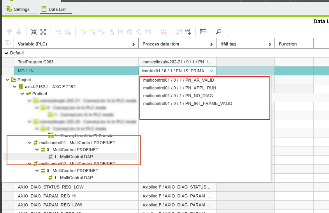Screen dimensions: 329x213
Task: Click the import CSV icon
Action: pos(179,32)
